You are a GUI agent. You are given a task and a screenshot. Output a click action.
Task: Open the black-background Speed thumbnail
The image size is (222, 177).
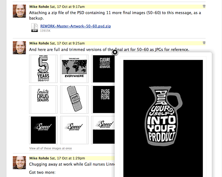43,130
